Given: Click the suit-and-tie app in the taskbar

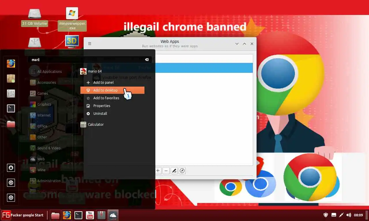Looking at the screenshot, I should click(x=101, y=215).
